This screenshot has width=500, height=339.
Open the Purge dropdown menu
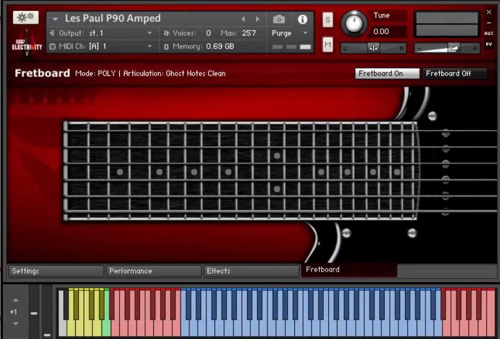coord(289,33)
